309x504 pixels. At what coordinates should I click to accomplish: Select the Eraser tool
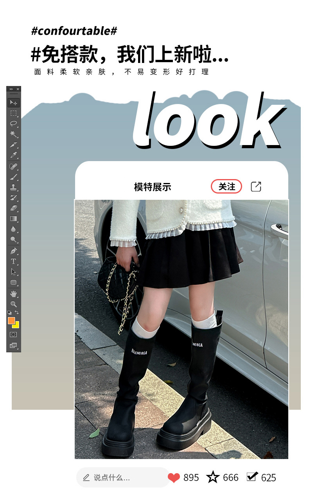tap(14, 208)
